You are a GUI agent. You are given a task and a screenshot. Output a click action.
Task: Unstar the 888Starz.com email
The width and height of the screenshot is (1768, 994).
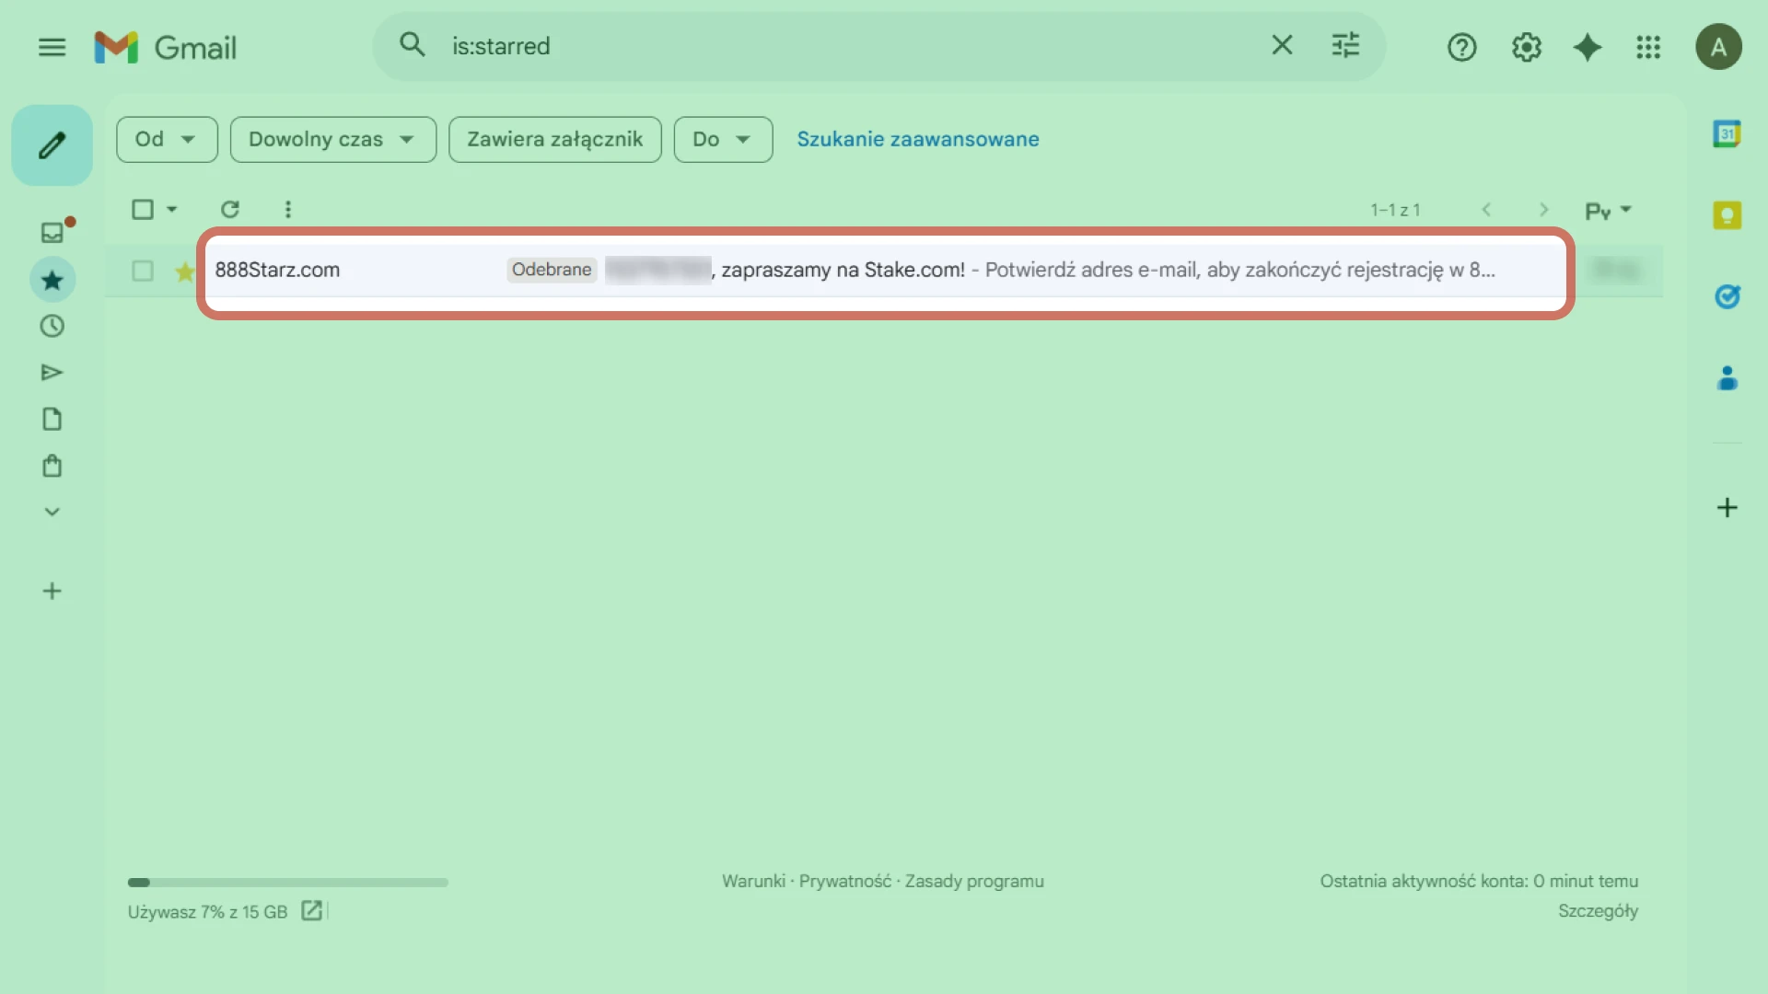point(184,271)
